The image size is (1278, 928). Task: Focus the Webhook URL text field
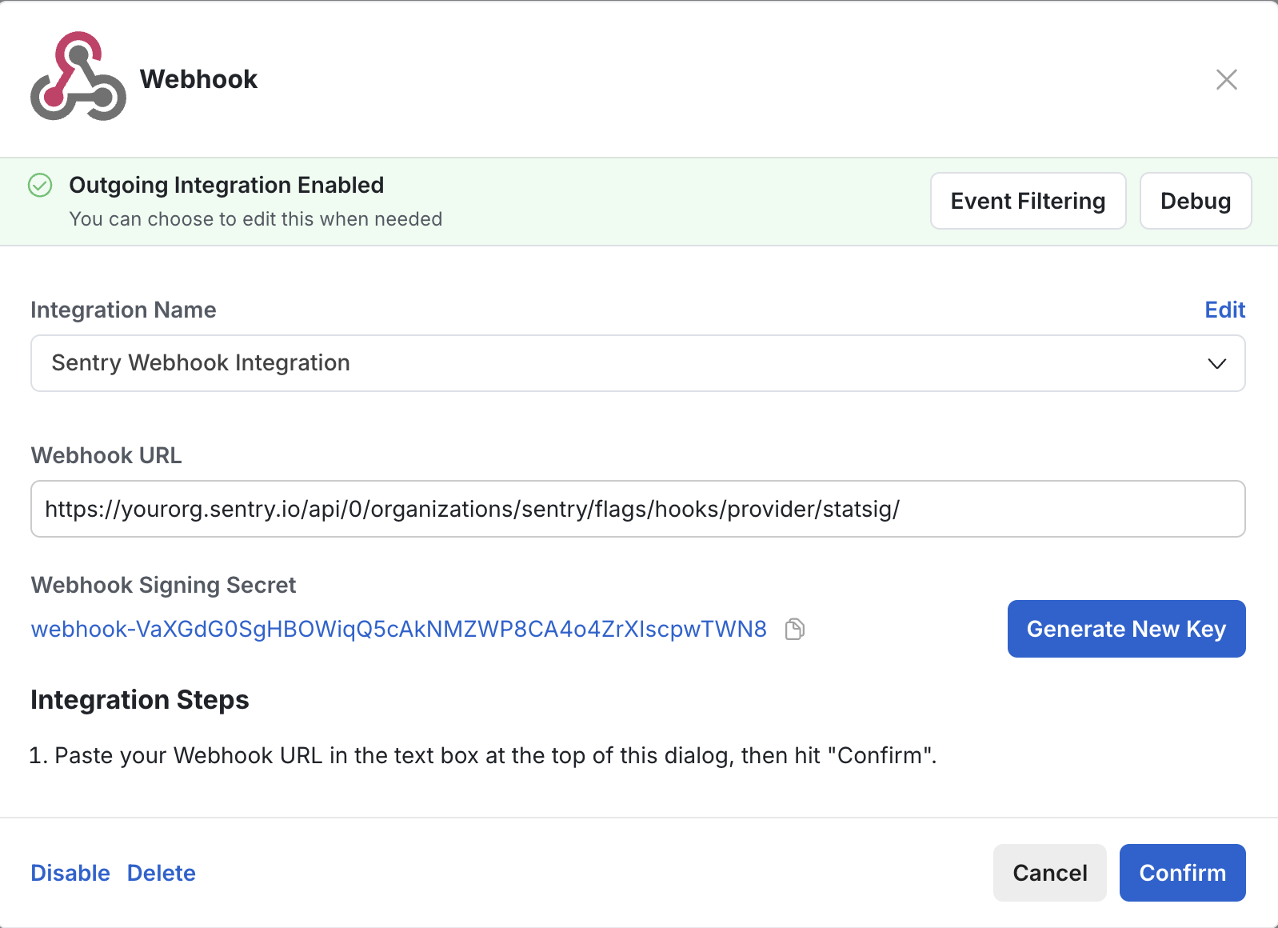tap(637, 509)
